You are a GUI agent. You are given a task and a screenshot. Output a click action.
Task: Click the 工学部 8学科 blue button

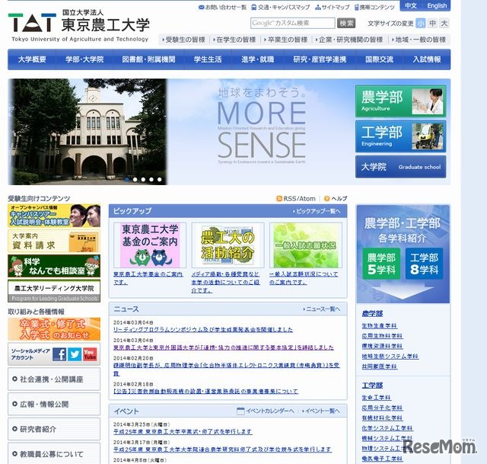pyautogui.click(x=424, y=264)
